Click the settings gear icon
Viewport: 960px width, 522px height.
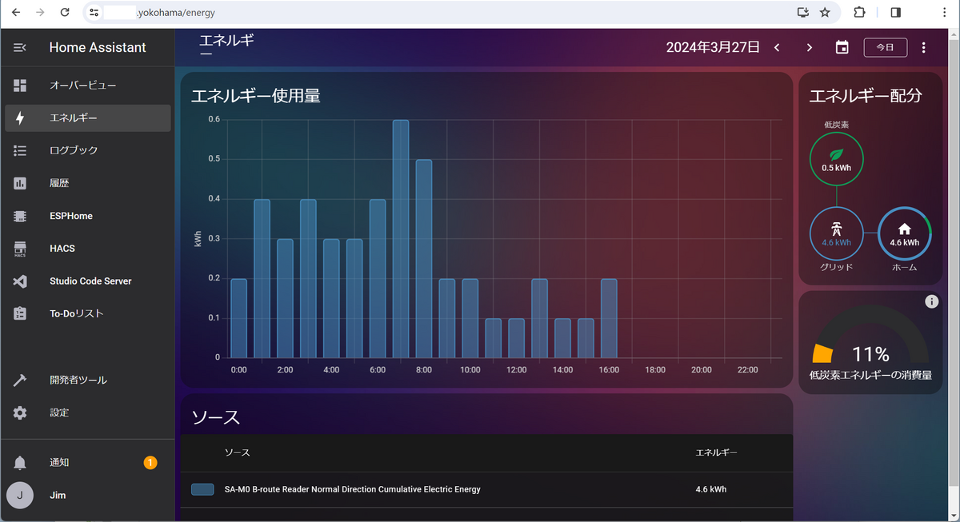(20, 412)
